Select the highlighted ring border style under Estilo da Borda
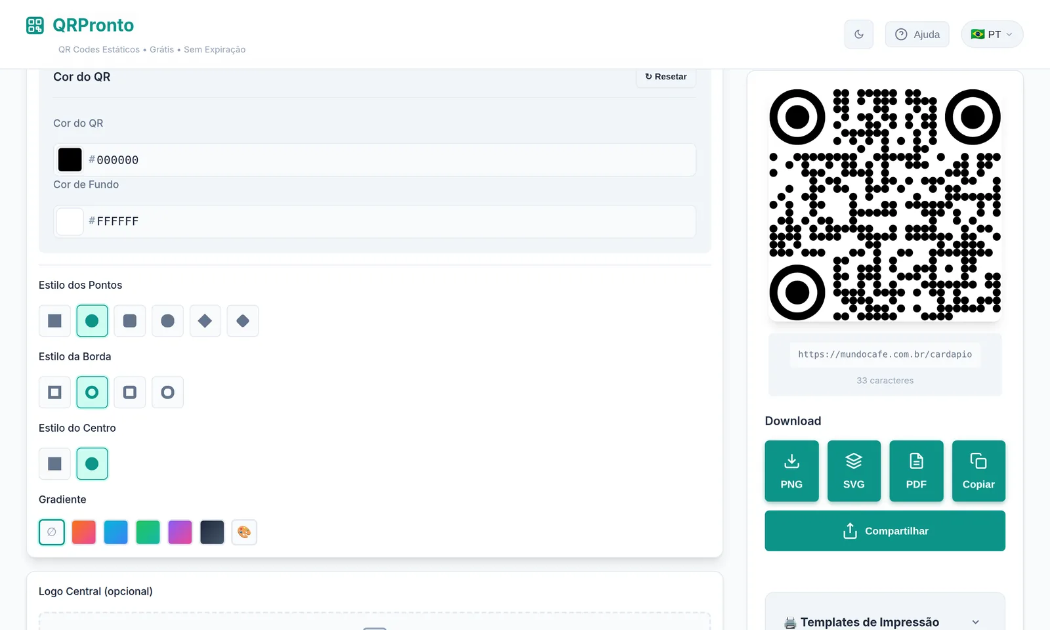 (x=92, y=392)
